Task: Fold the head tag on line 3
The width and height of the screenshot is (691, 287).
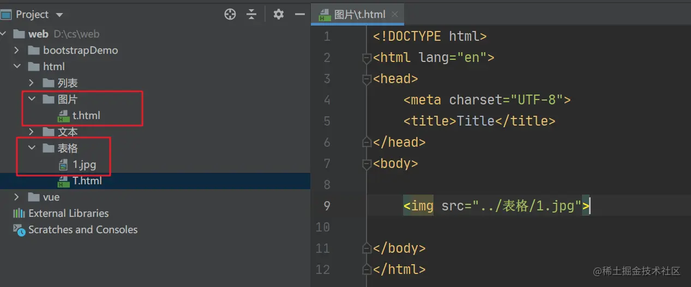Action: (366, 79)
